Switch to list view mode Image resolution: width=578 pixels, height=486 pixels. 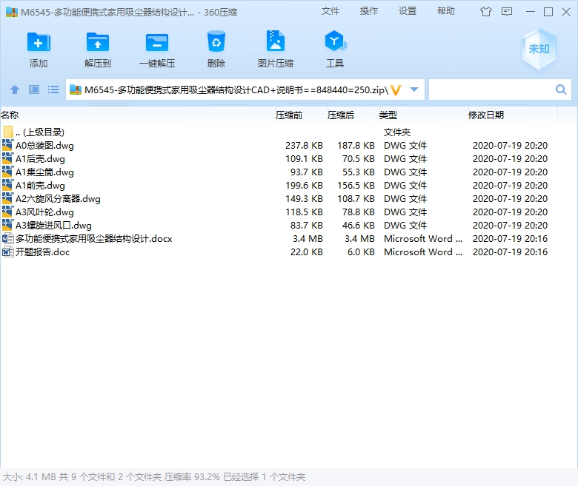53,90
